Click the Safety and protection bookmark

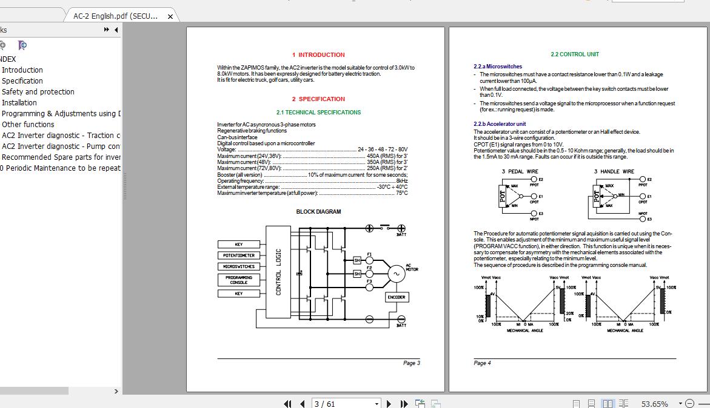38,91
